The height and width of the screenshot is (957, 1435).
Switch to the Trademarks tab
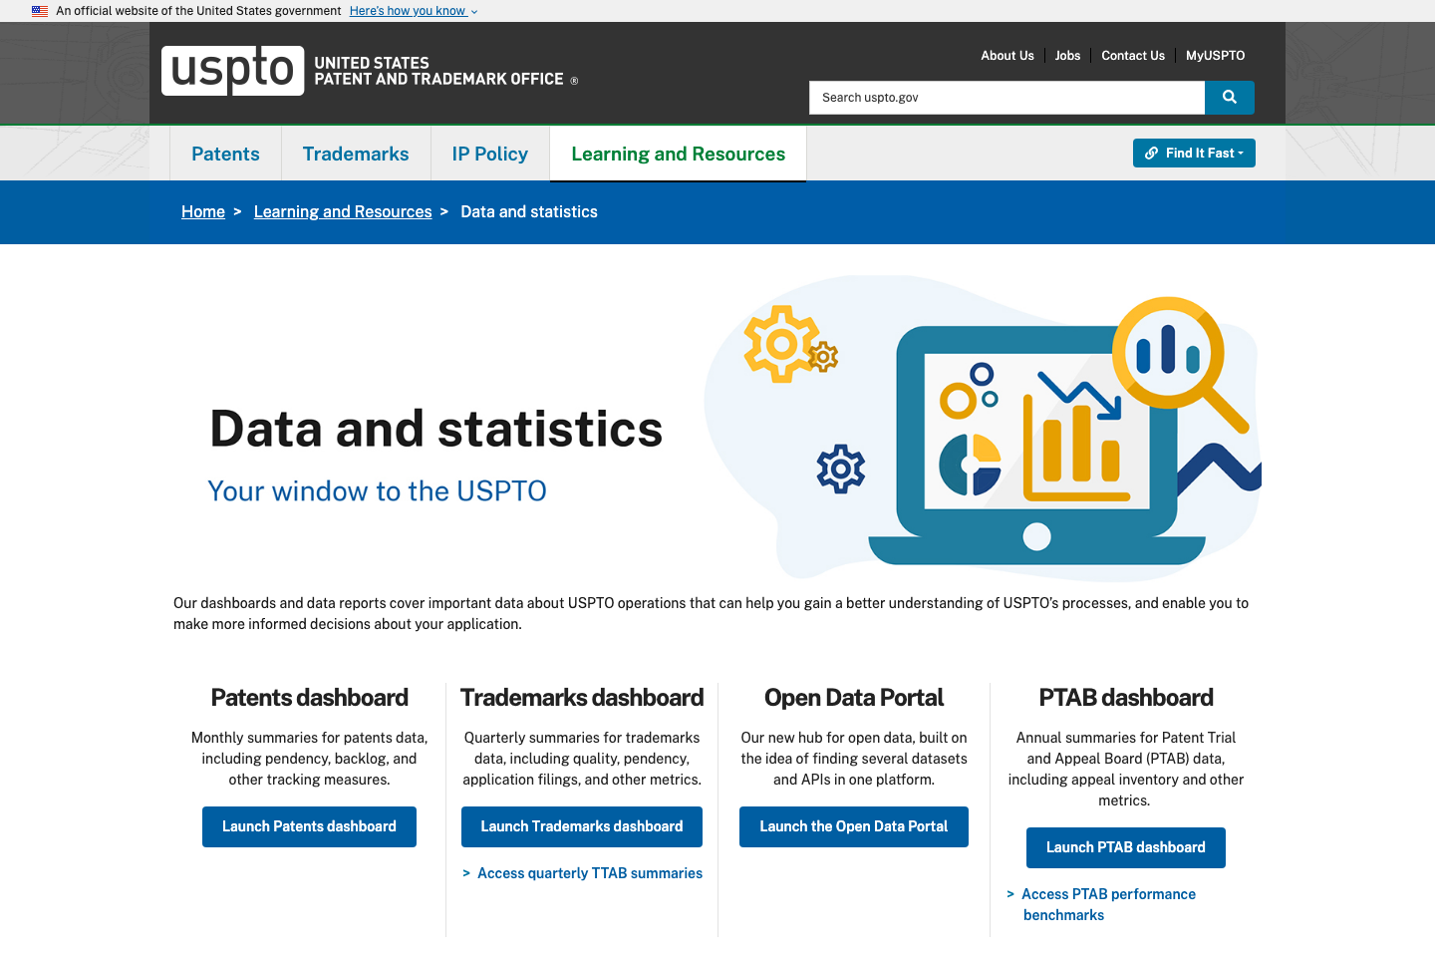point(356,153)
